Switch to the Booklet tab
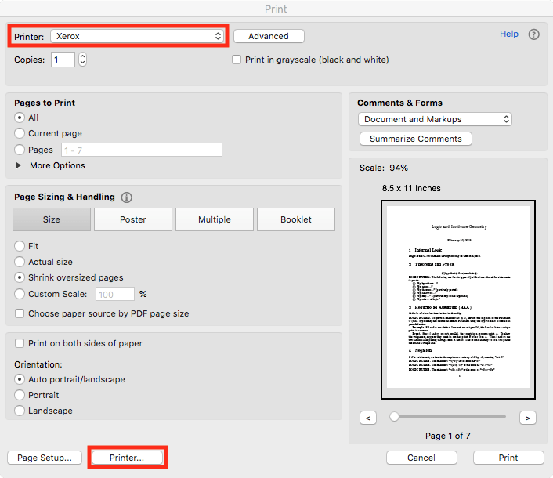Viewport: 553px width, 478px height. pos(296,219)
